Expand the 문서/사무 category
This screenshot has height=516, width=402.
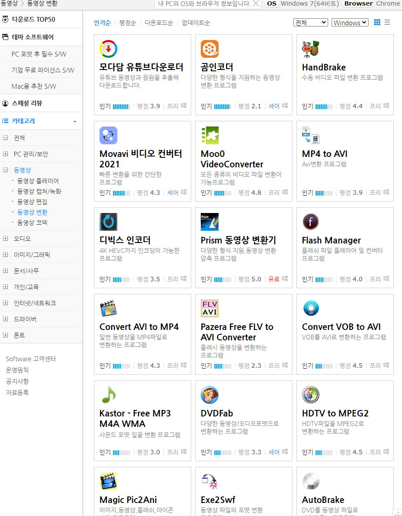coord(5,270)
